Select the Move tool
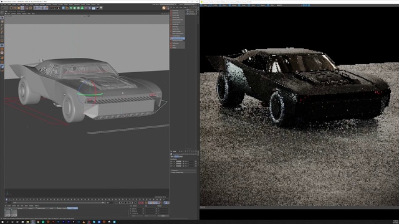399x224 pixels. pyautogui.click(x=15, y=8)
